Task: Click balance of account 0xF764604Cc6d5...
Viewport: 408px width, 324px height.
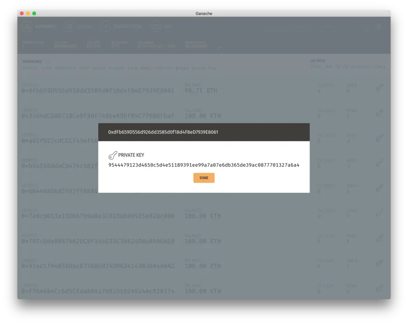Action: click(203, 291)
